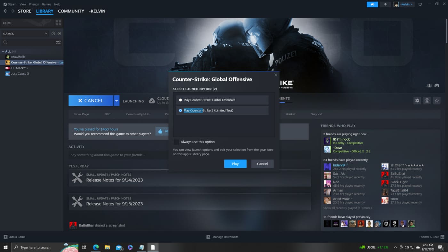Viewport: 448px width, 252px height.
Task: Collapse the ALL games category
Action: click(x=3, y=51)
